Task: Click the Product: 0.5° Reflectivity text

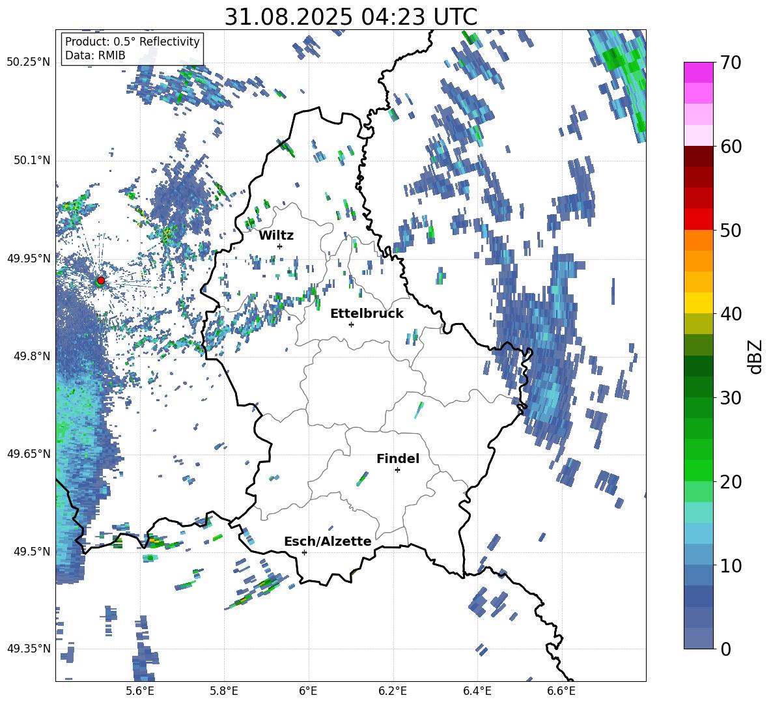Action: coord(132,41)
